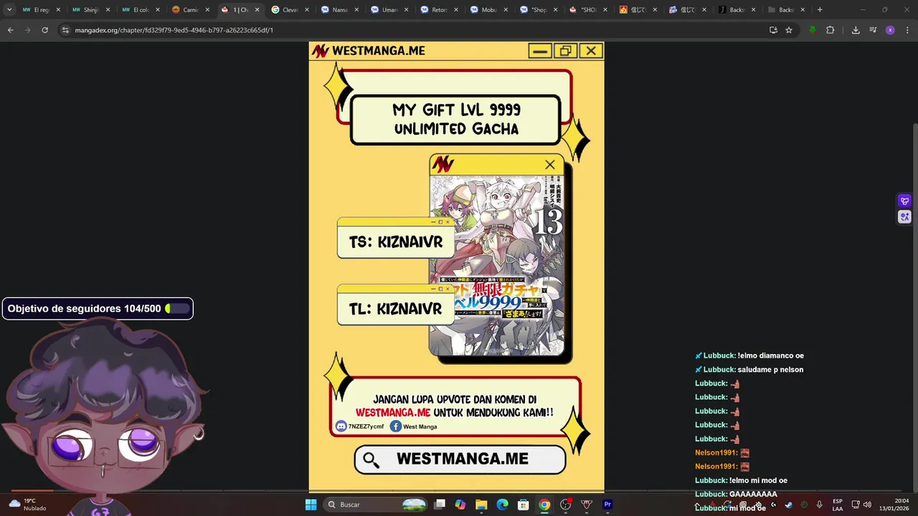Open Adobe Premiere Pro from the taskbar
Screen dimensions: 918x516
pyautogui.click(x=607, y=505)
